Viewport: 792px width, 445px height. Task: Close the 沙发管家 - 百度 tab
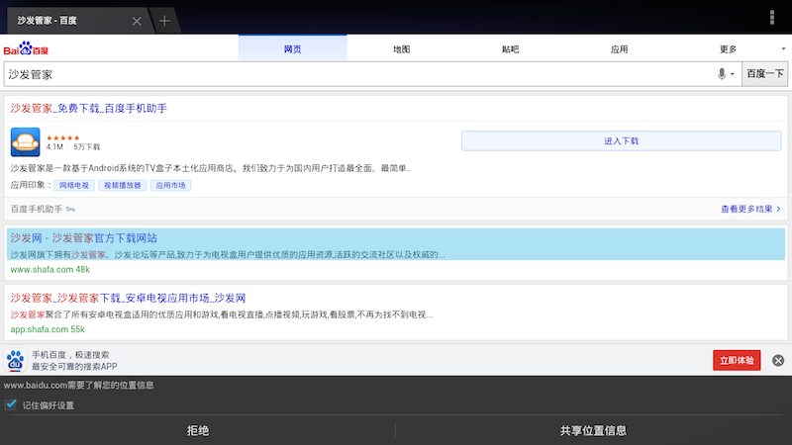point(137,21)
